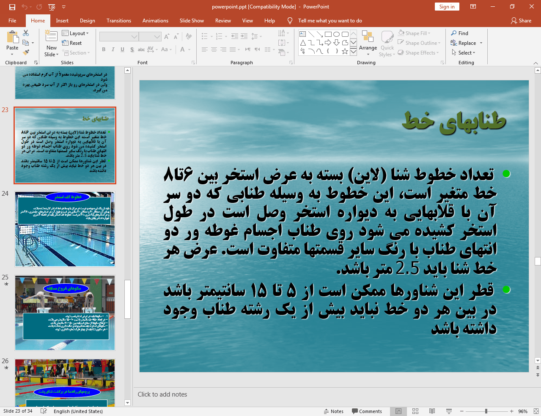The image size is (541, 416).
Task: Open the Animations tab
Action: coord(155,20)
